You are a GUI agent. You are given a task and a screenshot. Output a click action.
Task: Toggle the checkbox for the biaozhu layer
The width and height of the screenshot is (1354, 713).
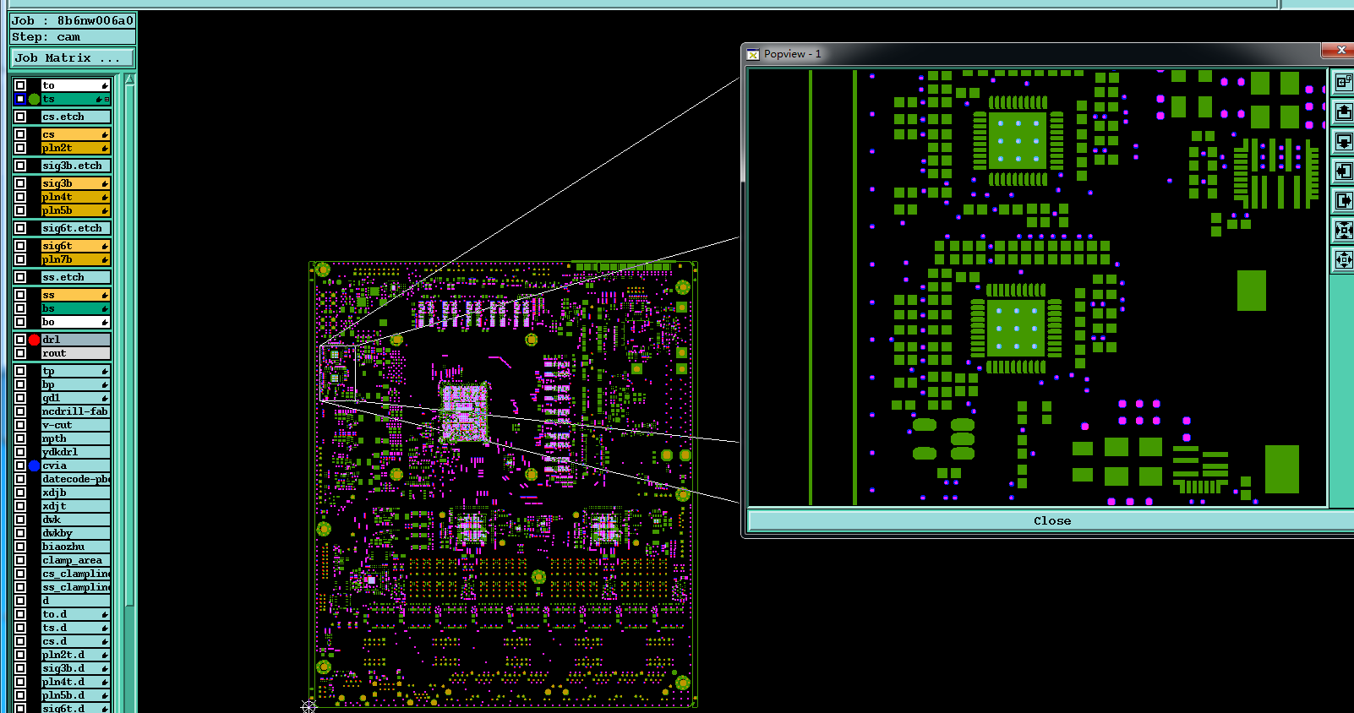coord(20,547)
